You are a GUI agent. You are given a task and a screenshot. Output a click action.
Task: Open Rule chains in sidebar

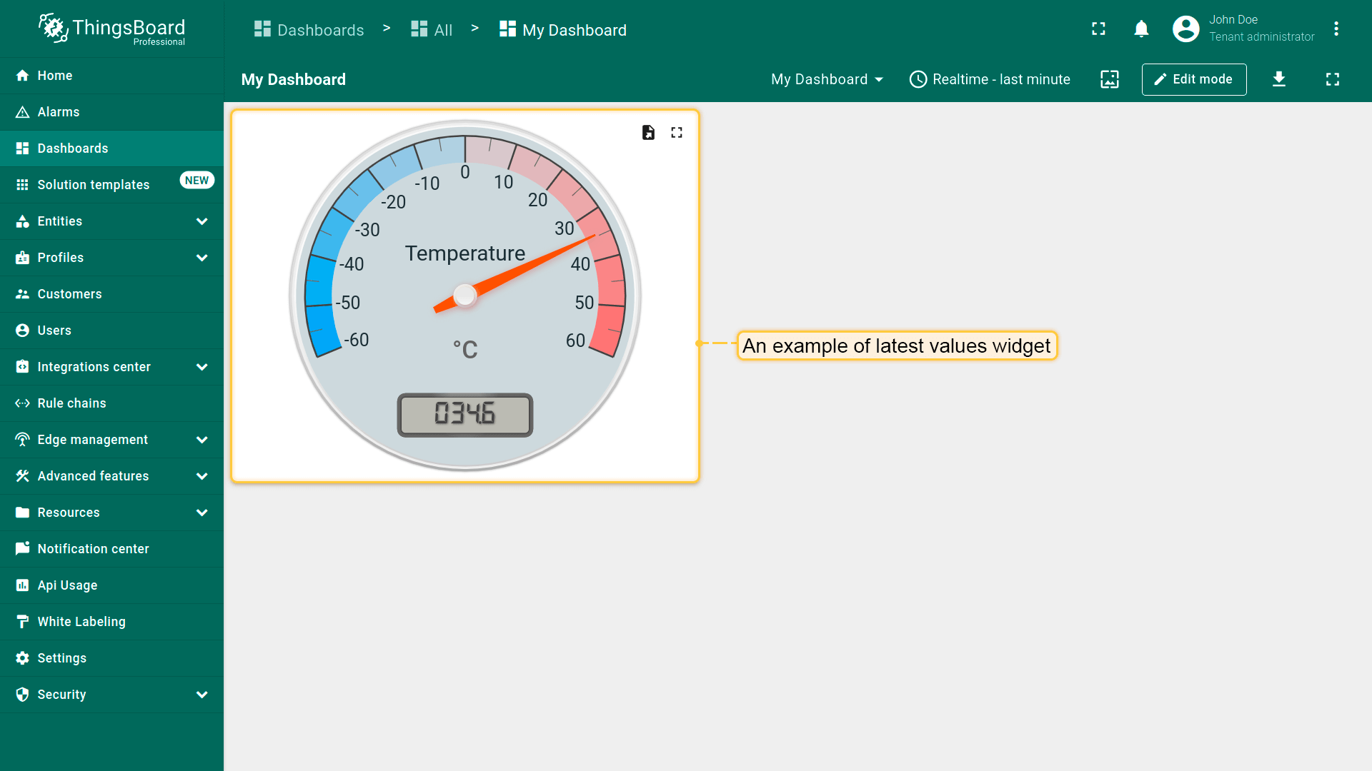point(71,403)
